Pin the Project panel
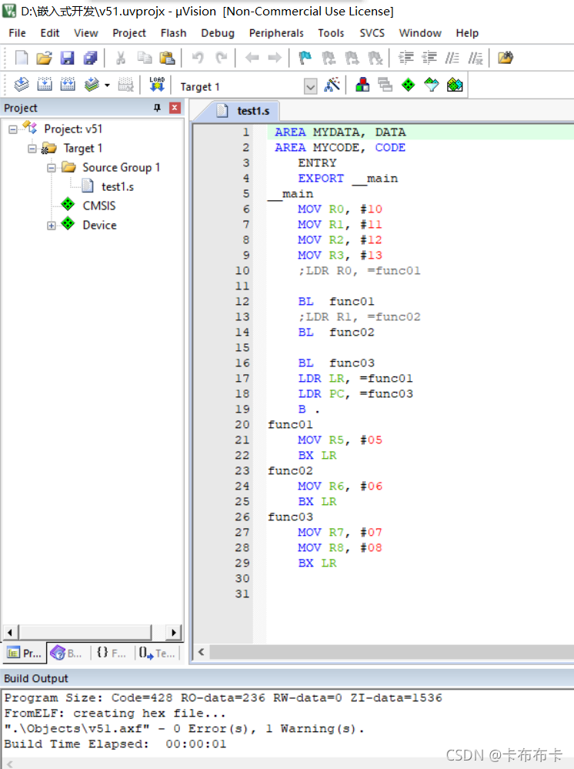 pos(157,108)
